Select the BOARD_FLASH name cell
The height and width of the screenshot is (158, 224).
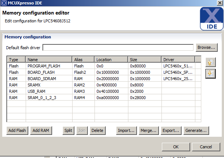tap(49, 72)
